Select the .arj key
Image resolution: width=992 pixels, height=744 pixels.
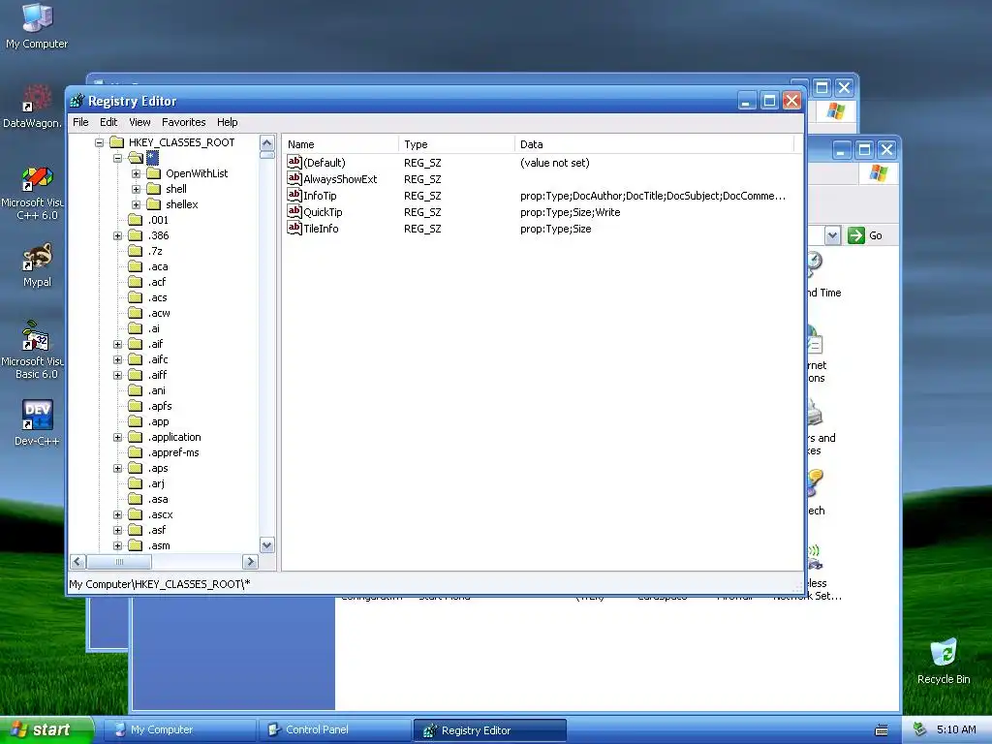point(156,483)
